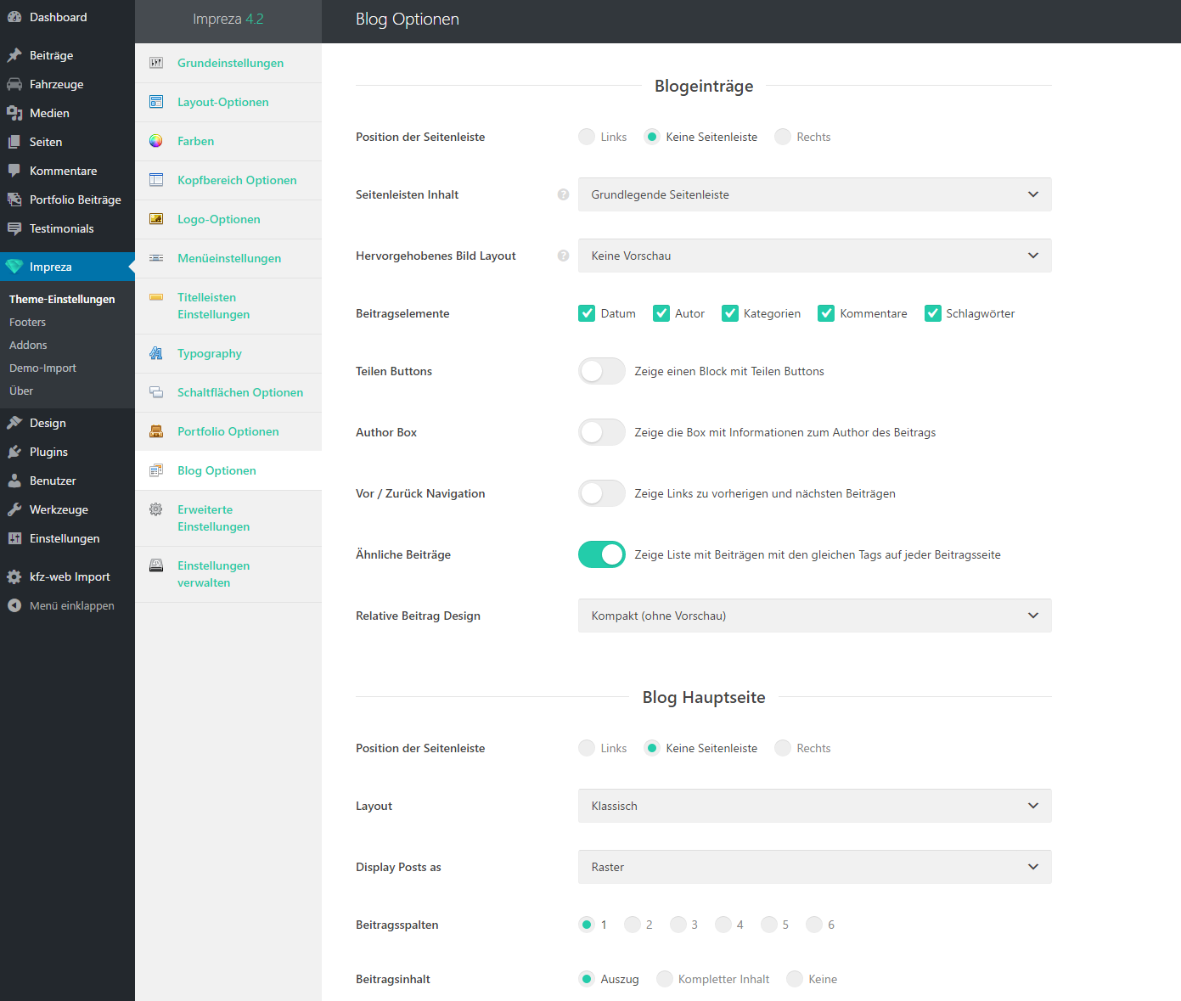
Task: Uncheck the Kommentare checkbox in Beitragselemente
Action: coord(826,313)
